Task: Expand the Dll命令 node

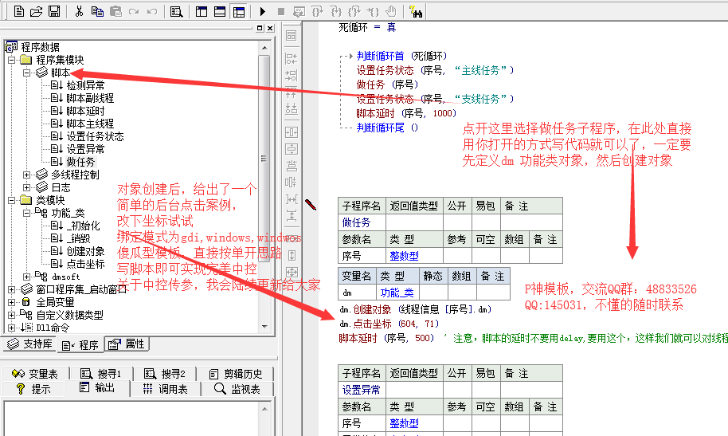Action: (12, 328)
